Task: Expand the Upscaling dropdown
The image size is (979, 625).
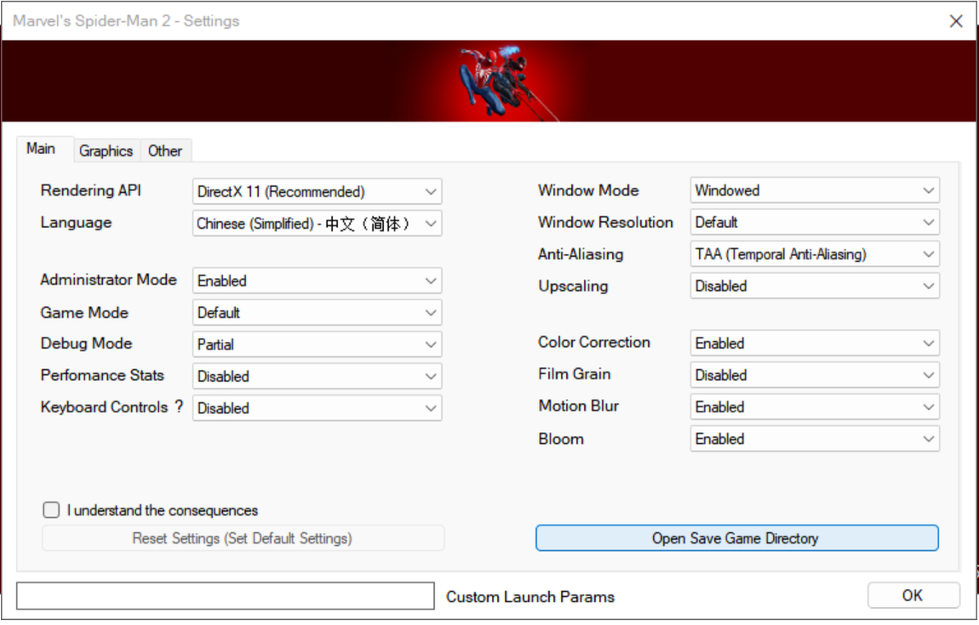Action: [815, 286]
